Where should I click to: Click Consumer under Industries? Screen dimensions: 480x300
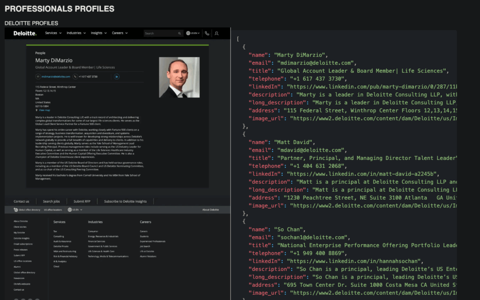coord(93,232)
